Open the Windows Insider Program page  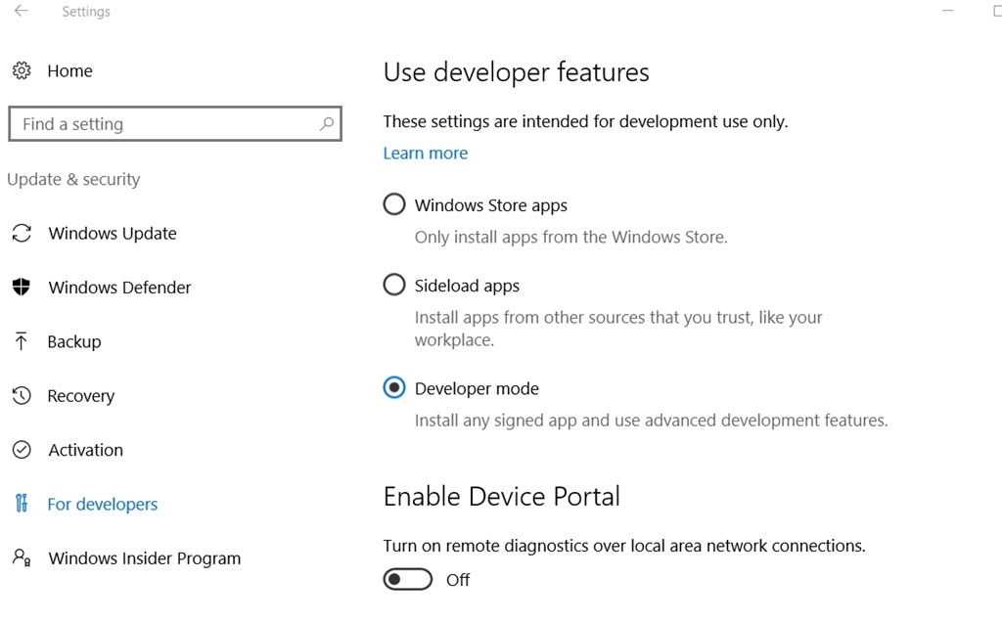(145, 558)
